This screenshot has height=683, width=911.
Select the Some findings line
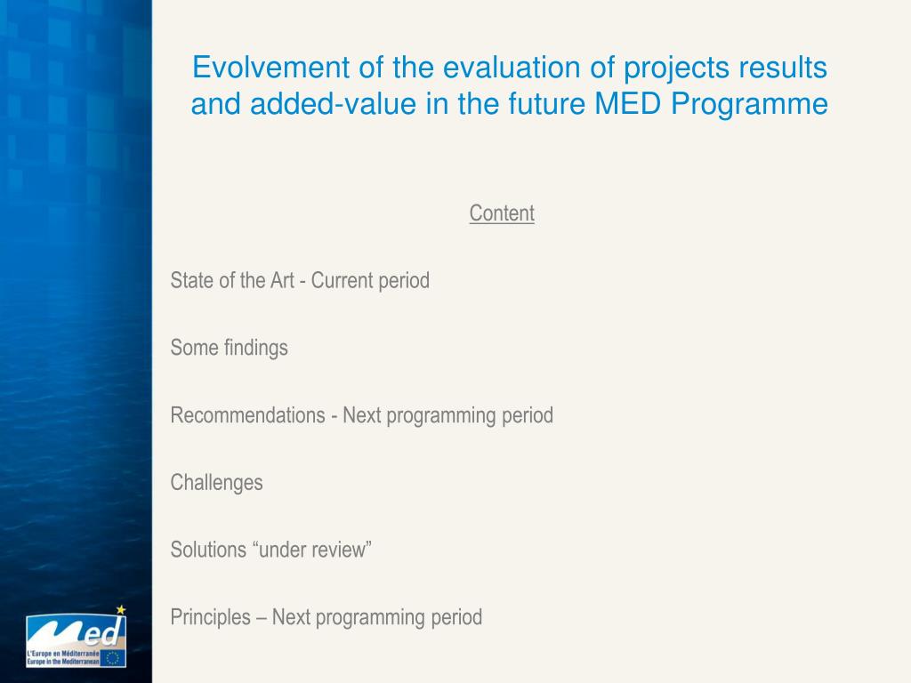tap(229, 348)
